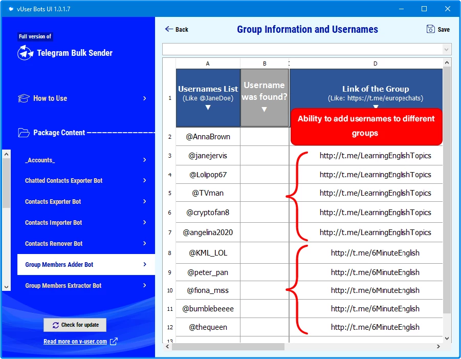Expand the How to Use section
This screenshot has height=359, width=461.
(x=145, y=98)
